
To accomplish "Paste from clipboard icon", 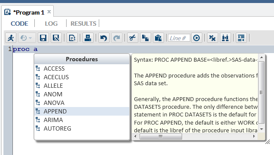I will 158,38.
